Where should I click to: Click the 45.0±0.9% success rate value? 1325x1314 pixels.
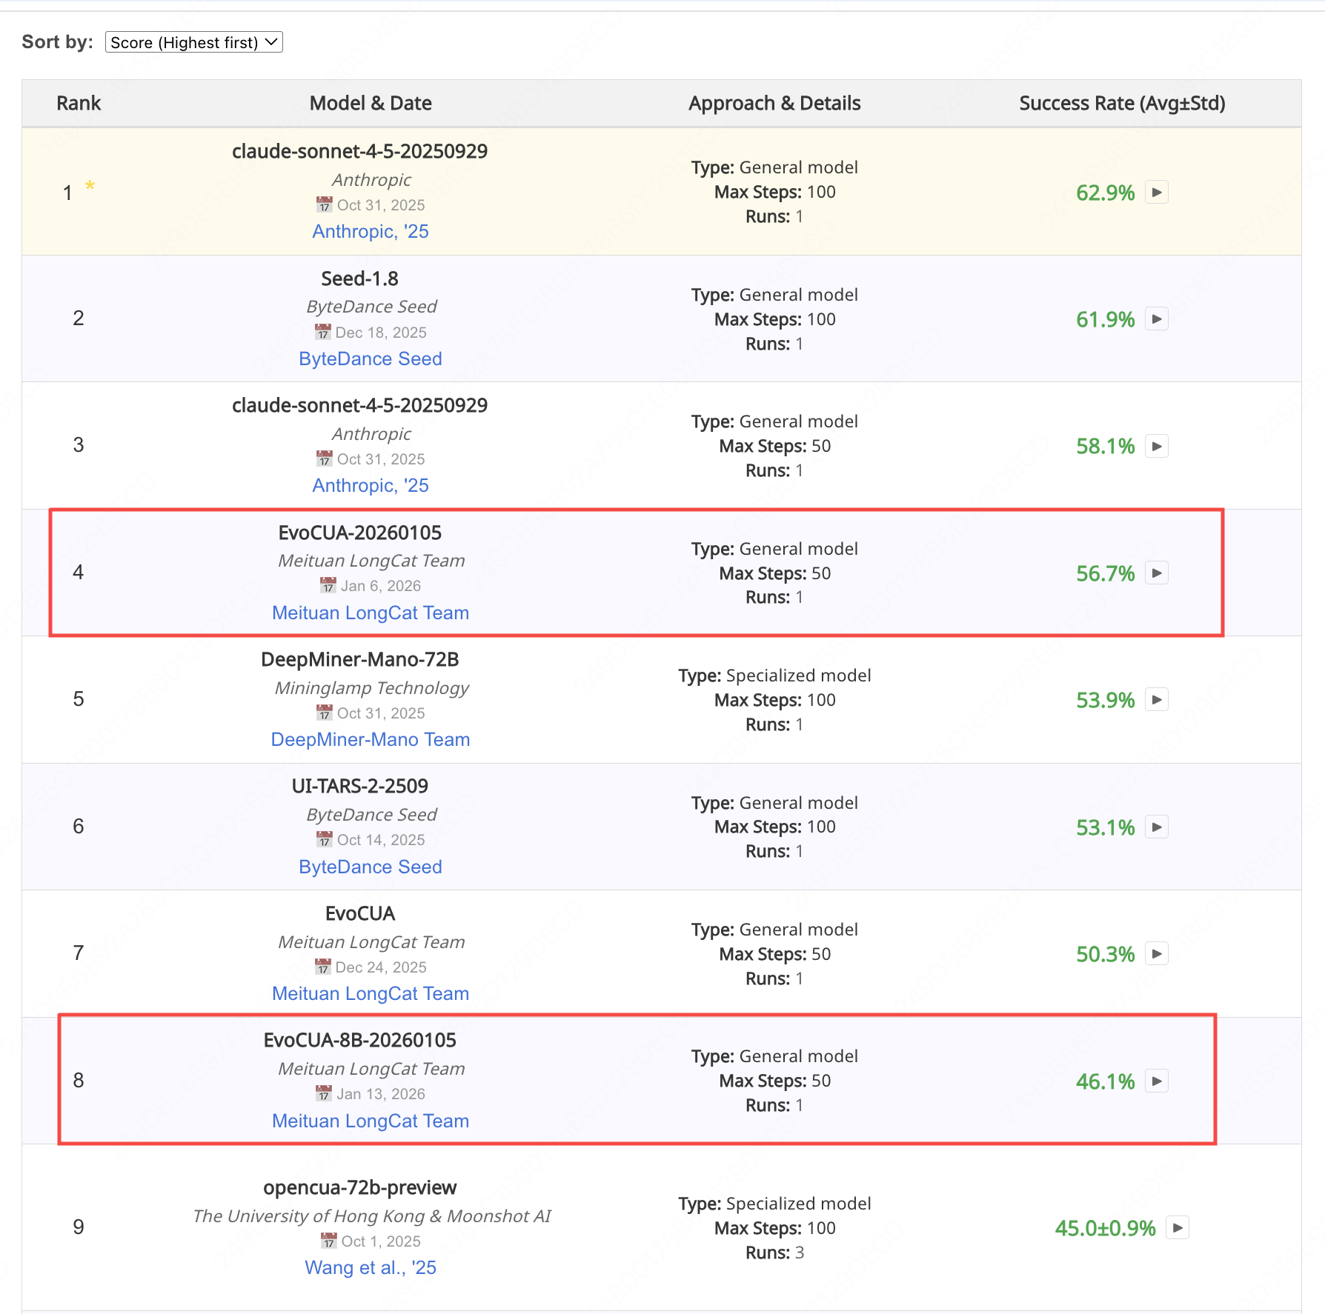coord(1105,1228)
